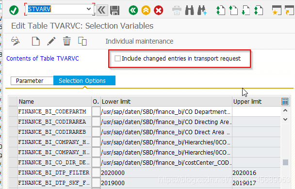295x189 pixels.
Task: Click the Delete trash can icon
Action: tap(67, 41)
